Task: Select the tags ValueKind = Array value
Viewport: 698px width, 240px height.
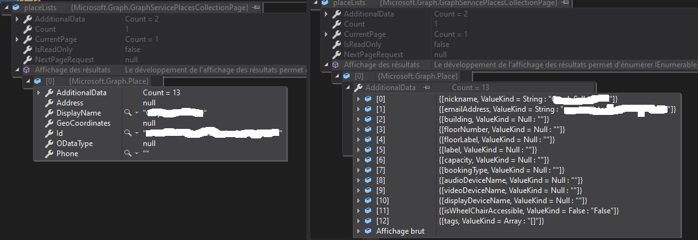Action: [x=491, y=221]
